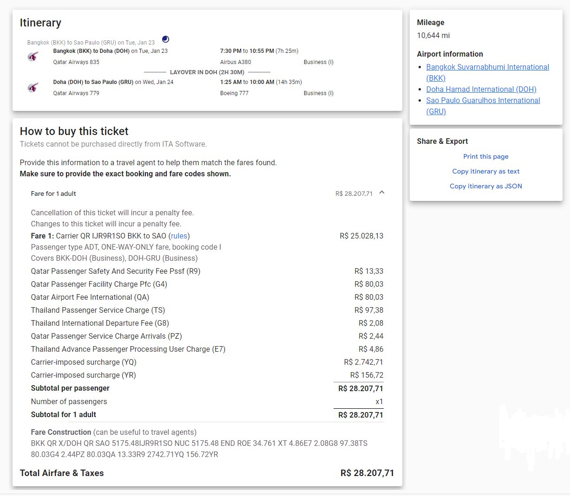Click the E7 charge amount 'R$ 4,86'
Viewport: 570px width, 496px height.
click(371, 349)
